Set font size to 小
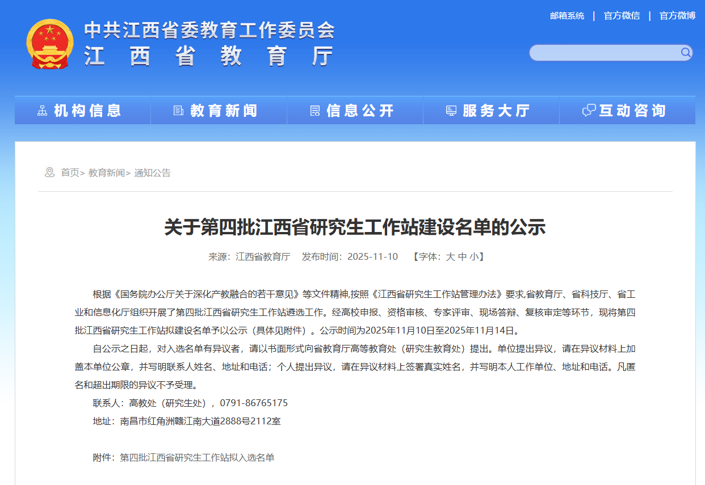 474,256
